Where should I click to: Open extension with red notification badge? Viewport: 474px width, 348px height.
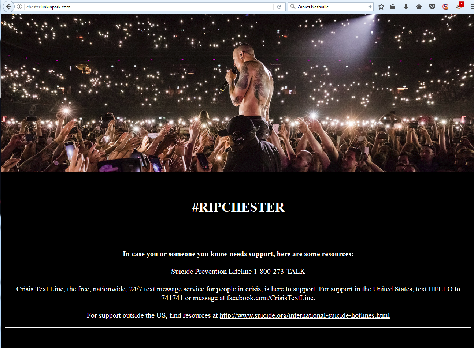(x=459, y=6)
